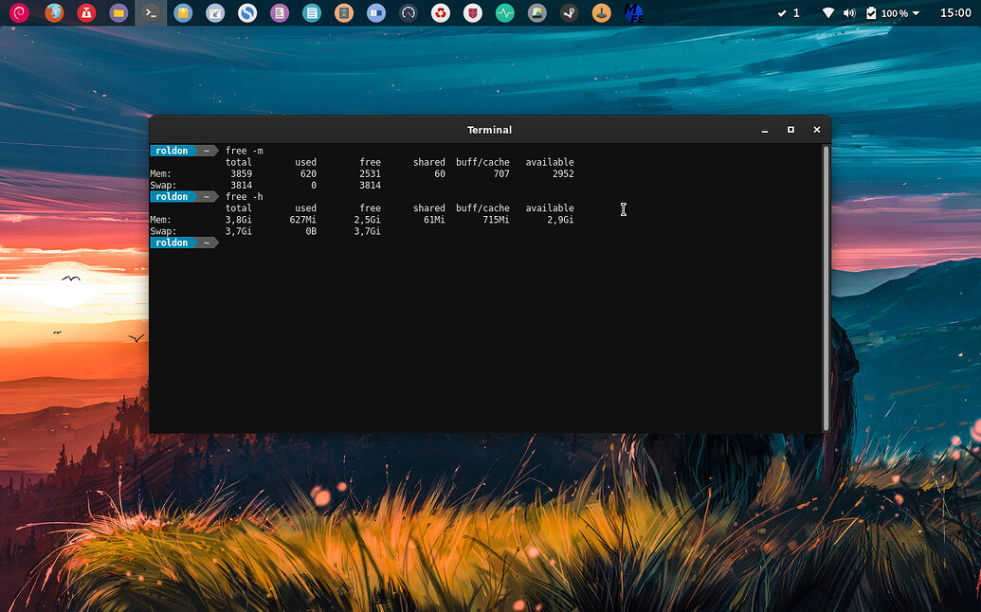
Task: Open Firefox from the top panel
Action: 54,13
